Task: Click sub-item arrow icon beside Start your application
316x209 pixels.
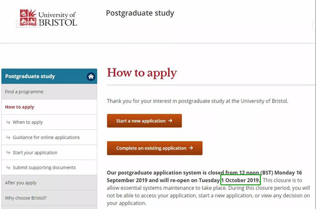Action: tap(8, 152)
